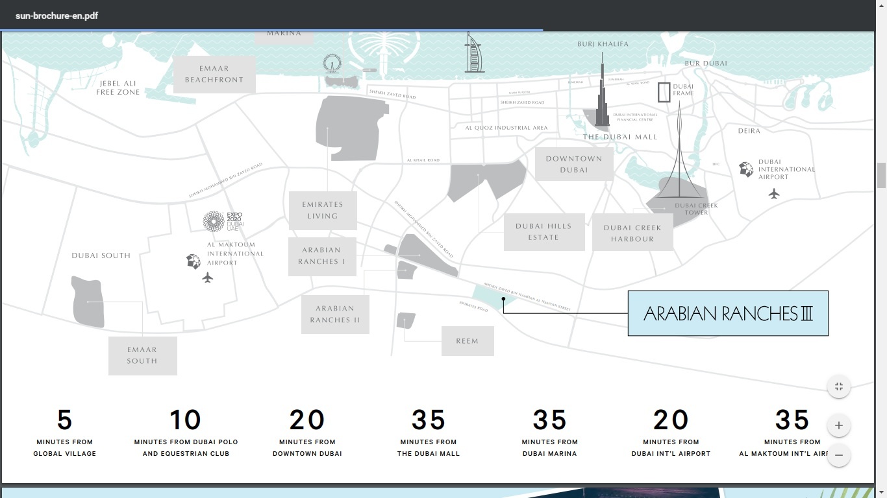
Task: Click 20 minutes from Dubai Int'l Airport
Action: 671,433
